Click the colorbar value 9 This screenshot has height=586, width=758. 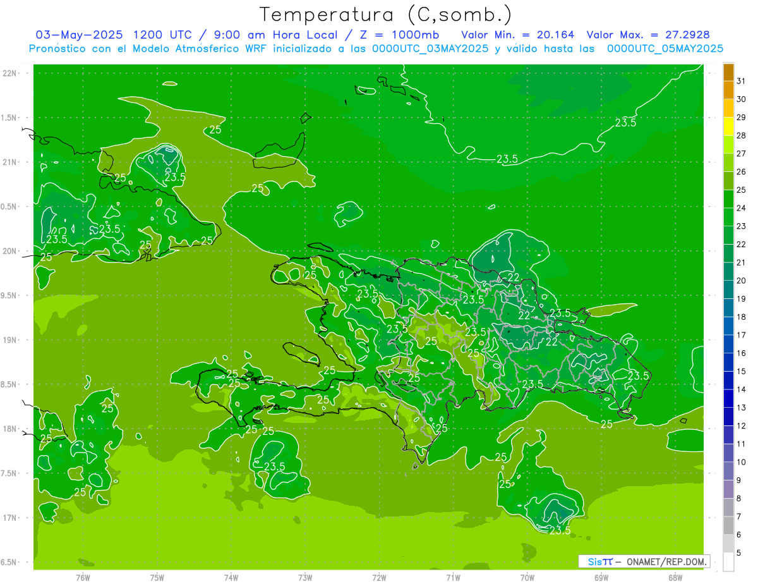(x=739, y=480)
